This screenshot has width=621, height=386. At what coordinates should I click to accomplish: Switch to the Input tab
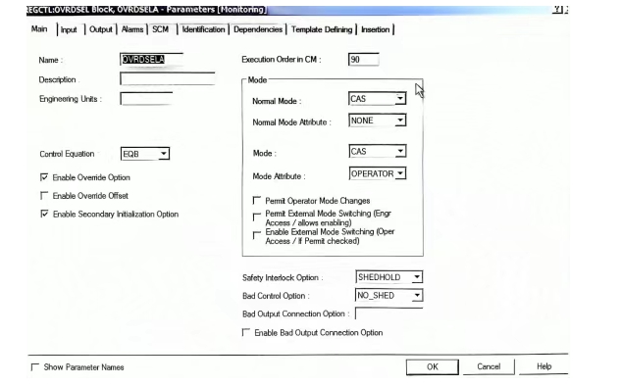pyautogui.click(x=69, y=29)
